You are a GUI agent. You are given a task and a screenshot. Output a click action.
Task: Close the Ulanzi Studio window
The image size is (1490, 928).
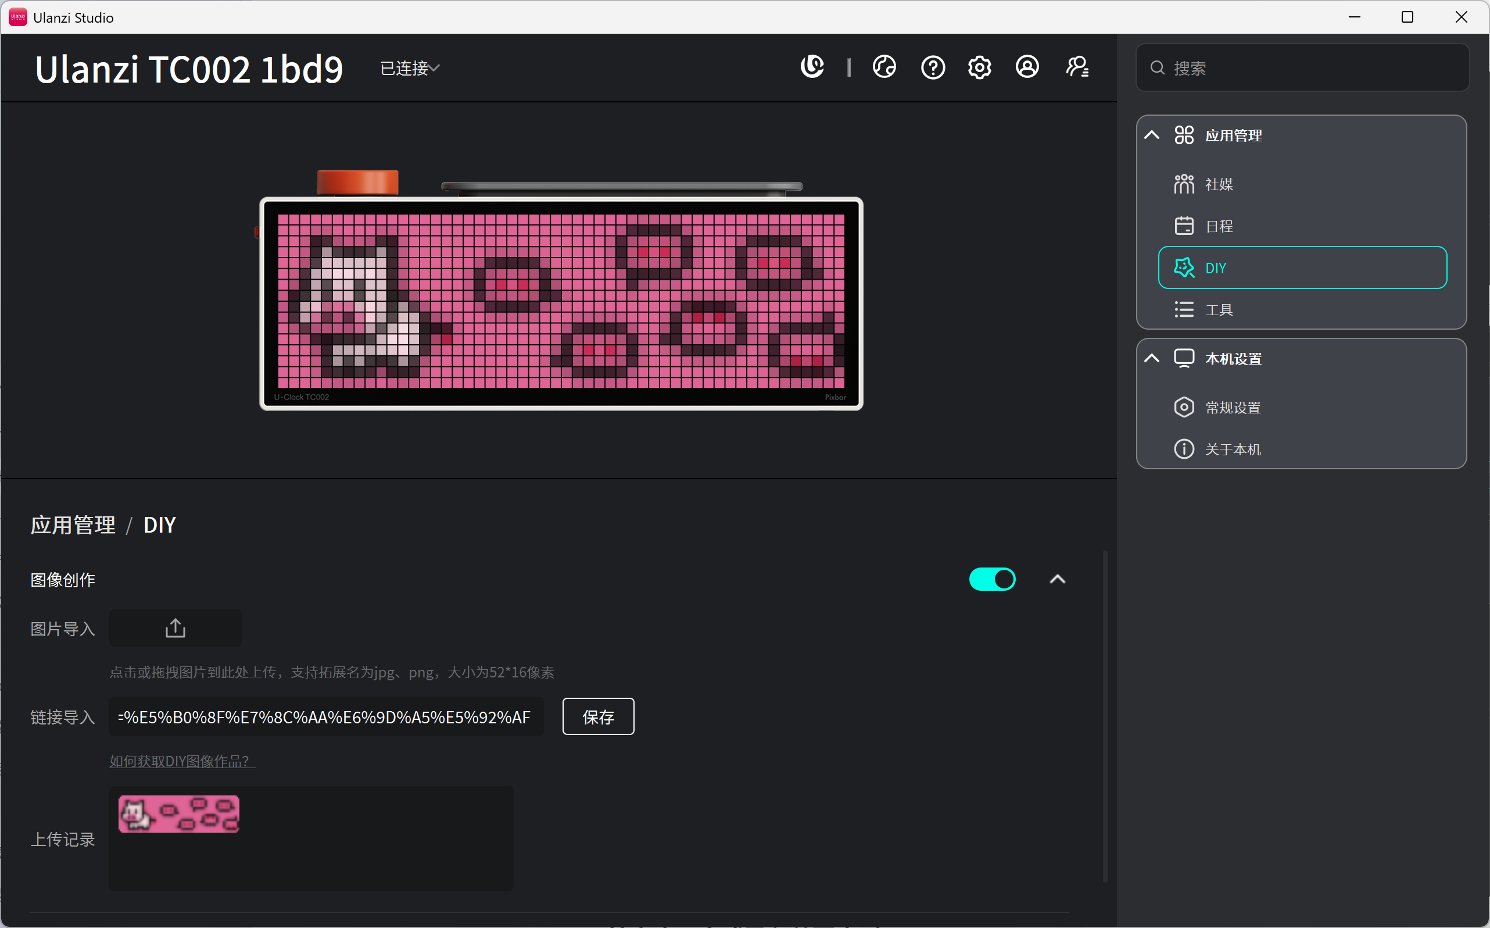(1461, 17)
